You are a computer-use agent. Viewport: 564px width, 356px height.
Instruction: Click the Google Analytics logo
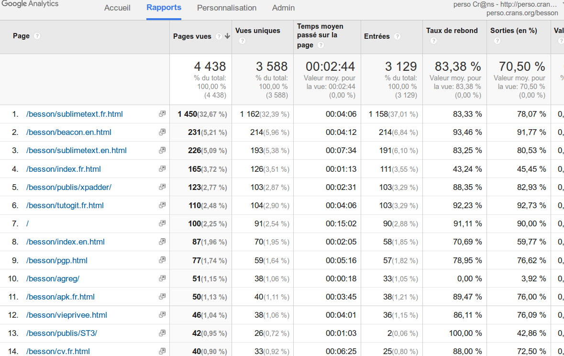click(30, 4)
